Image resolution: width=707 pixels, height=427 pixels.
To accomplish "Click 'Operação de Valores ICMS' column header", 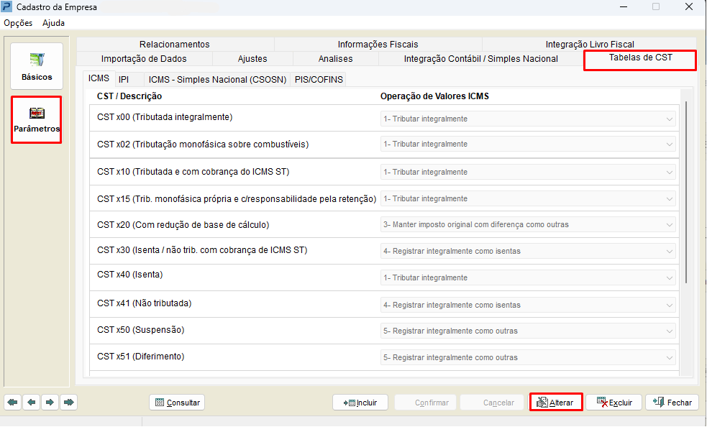I will (434, 96).
